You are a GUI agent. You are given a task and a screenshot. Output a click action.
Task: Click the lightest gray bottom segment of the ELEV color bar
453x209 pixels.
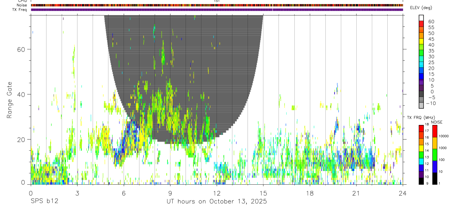421,105
